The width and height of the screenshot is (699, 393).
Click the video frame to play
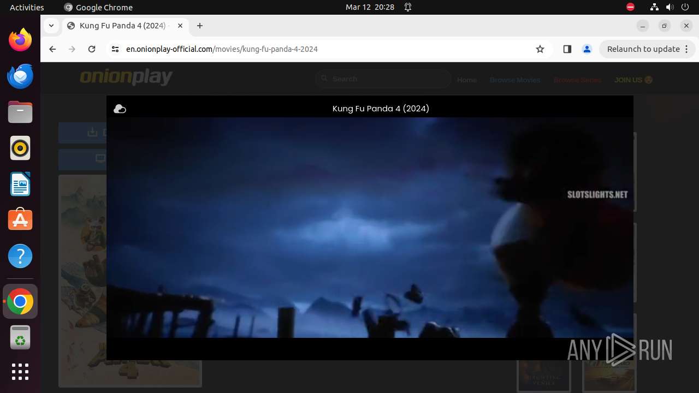370,228
